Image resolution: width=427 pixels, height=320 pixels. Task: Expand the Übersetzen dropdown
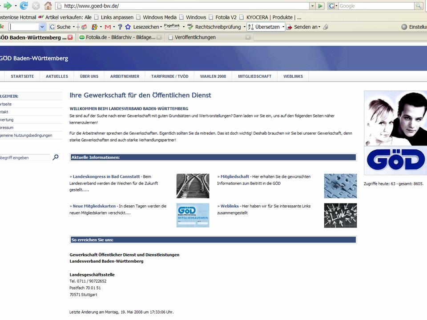[x=283, y=27]
